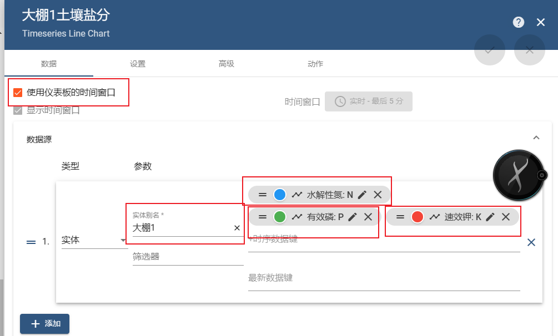
Task: Grab drag handle of 水解性氮: N chip
Action: [x=263, y=195]
